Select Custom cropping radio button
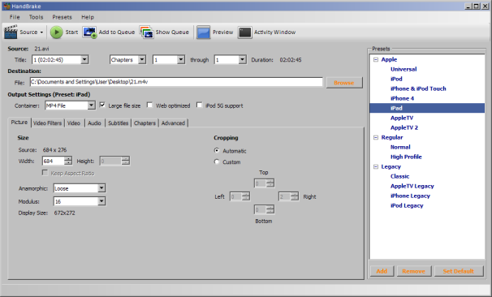 point(217,161)
